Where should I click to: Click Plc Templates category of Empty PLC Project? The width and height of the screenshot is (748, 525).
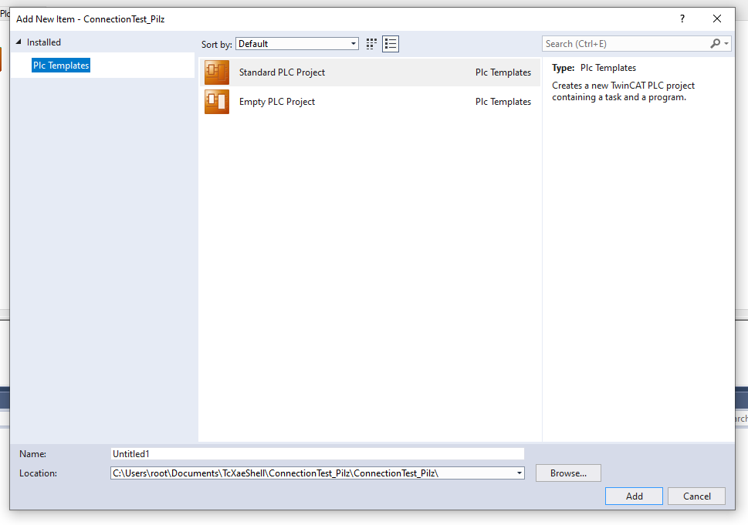pyautogui.click(x=503, y=102)
